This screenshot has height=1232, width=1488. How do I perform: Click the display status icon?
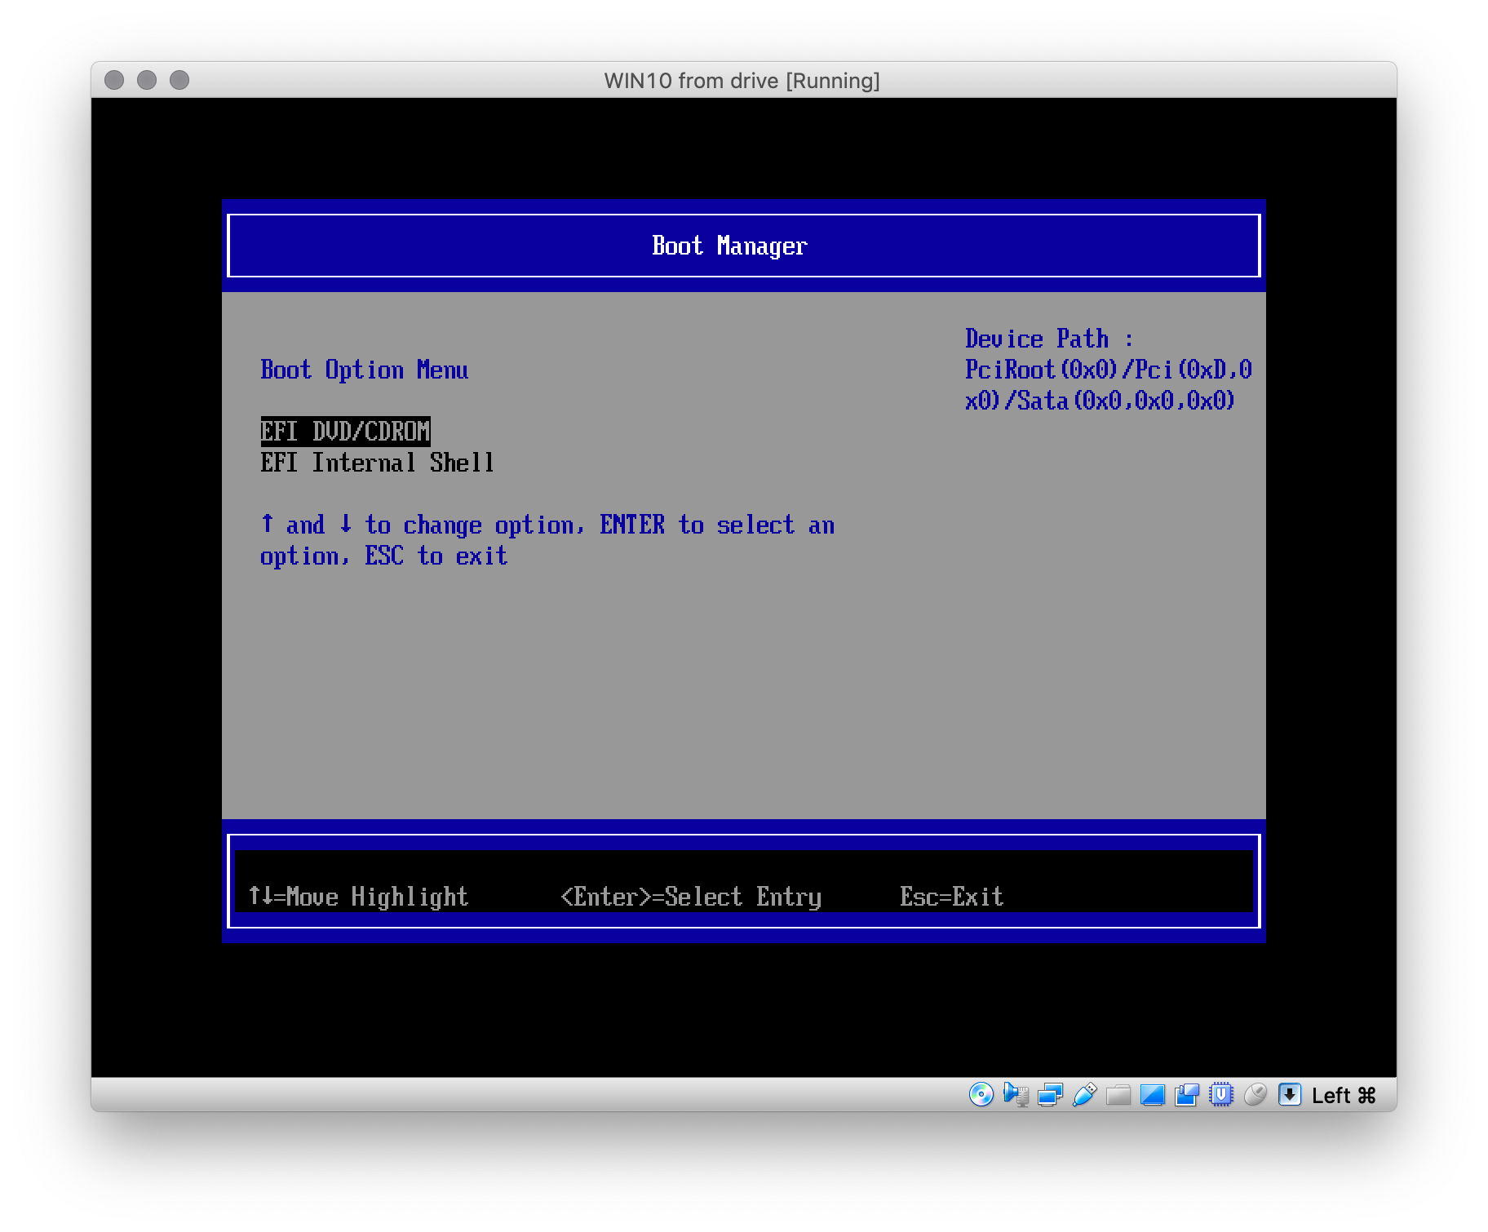pyautogui.click(x=1151, y=1096)
